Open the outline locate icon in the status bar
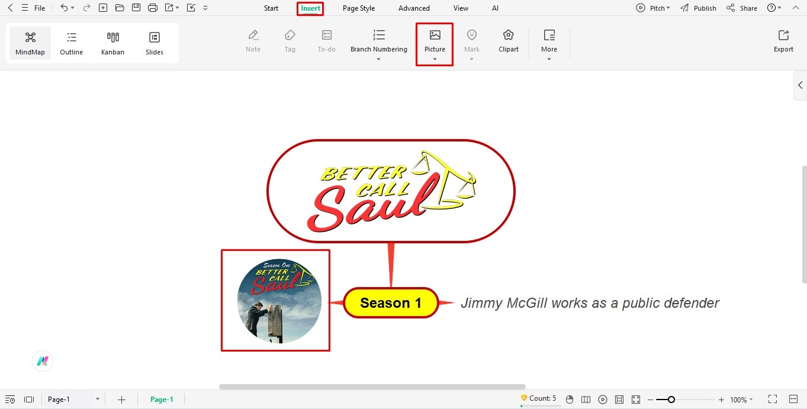 [x=10, y=400]
